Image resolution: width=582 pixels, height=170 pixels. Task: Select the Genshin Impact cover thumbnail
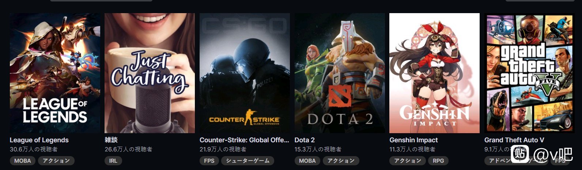[x=434, y=73]
